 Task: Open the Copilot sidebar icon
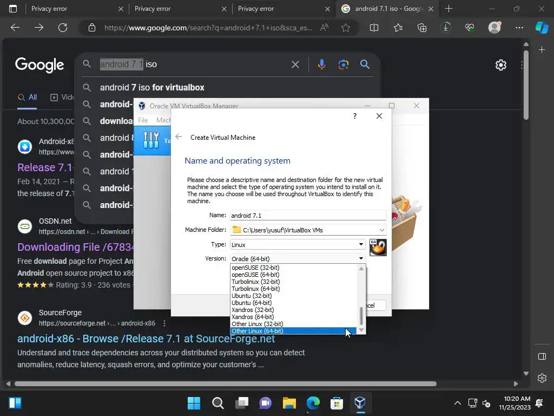542,28
